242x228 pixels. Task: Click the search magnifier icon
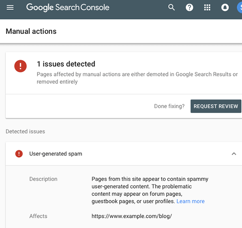[x=171, y=7]
